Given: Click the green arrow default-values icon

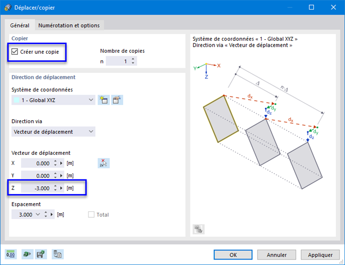Looking at the screenshot, I should (x=27, y=254).
